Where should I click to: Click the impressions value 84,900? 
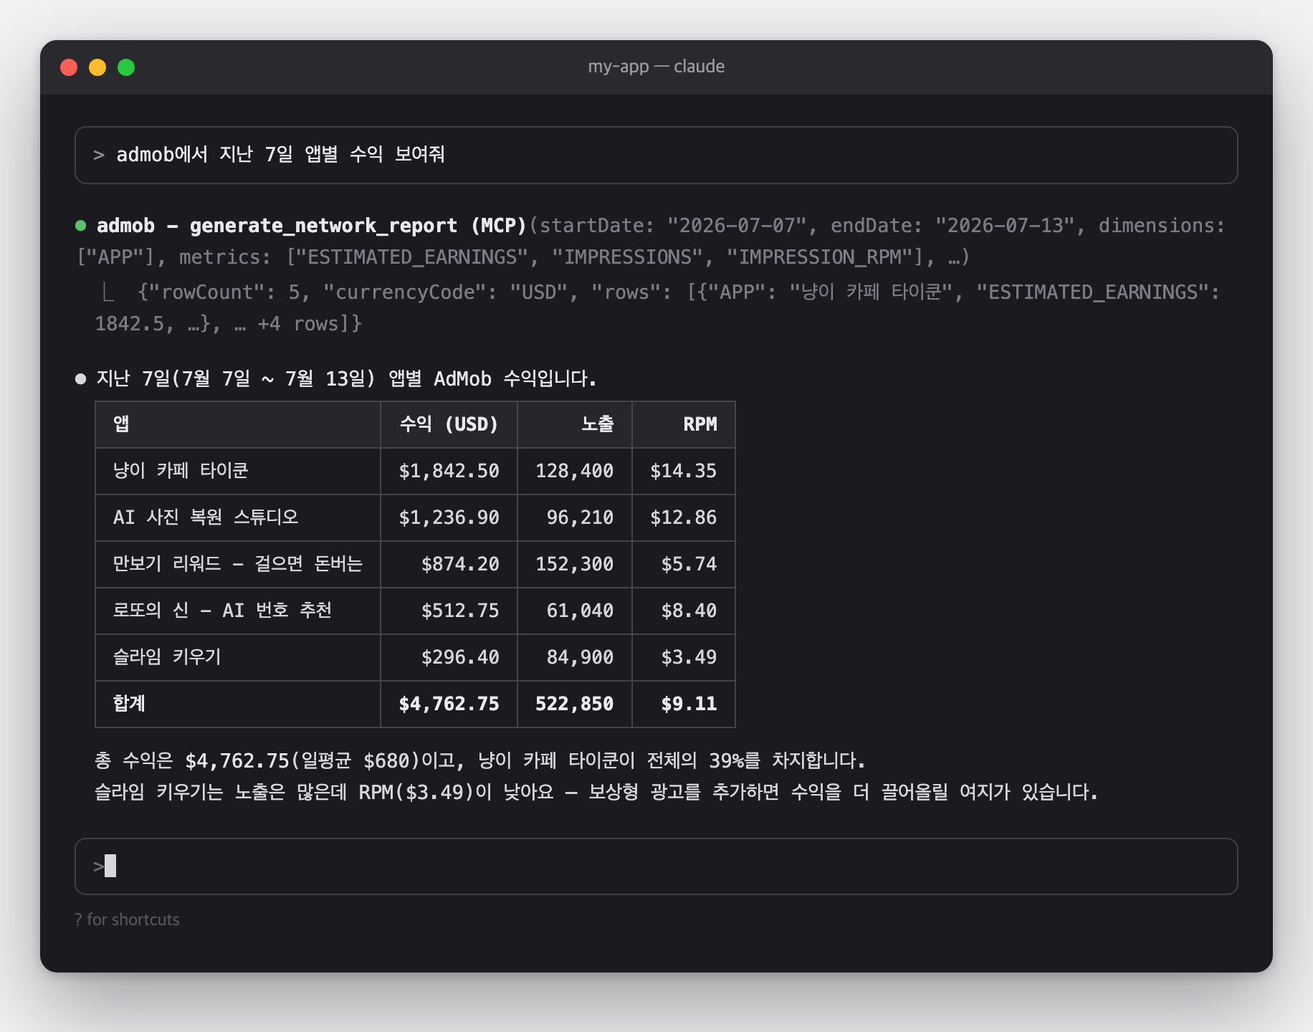(580, 657)
